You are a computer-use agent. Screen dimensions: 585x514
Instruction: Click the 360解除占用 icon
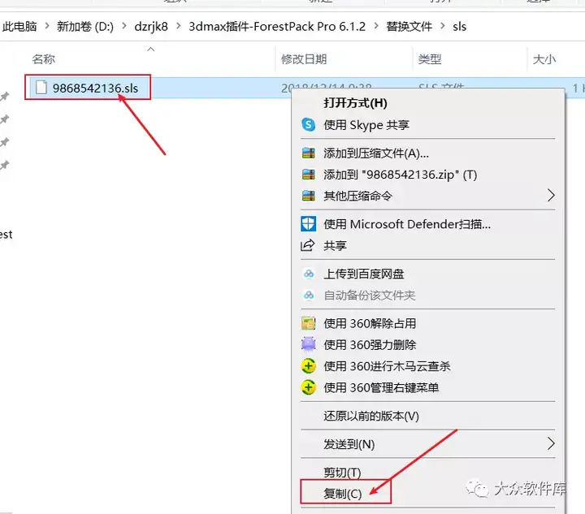tap(308, 323)
